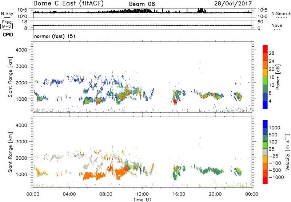Viewport: 291px width, 202px height.
Task: Click the '-25' velocity colorbar tick
Action: click(274, 156)
